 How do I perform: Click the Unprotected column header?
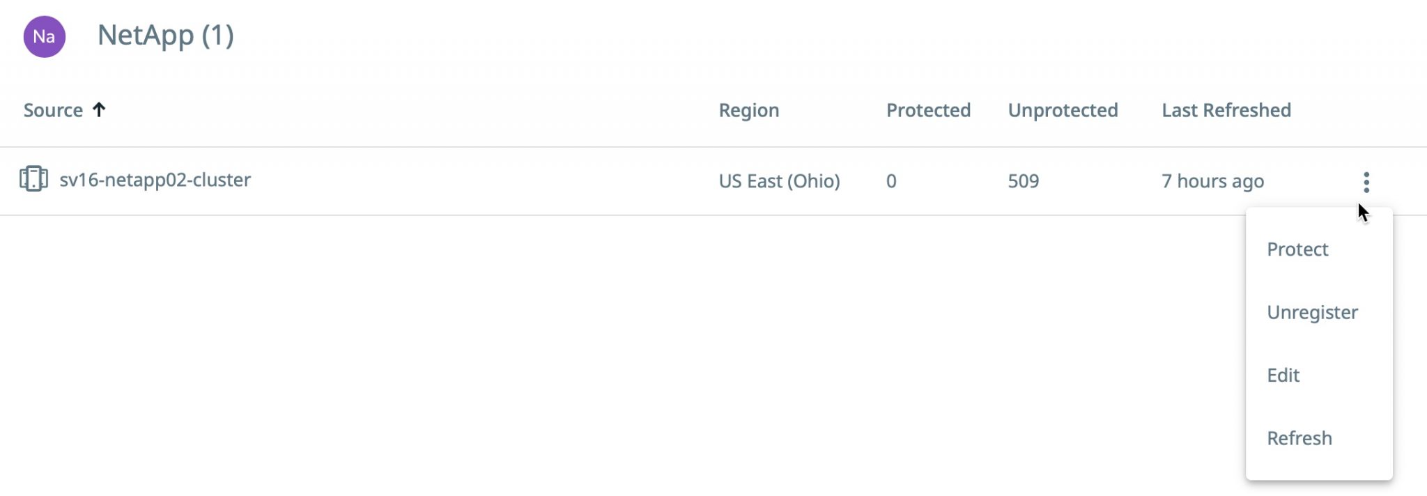[x=1063, y=110]
